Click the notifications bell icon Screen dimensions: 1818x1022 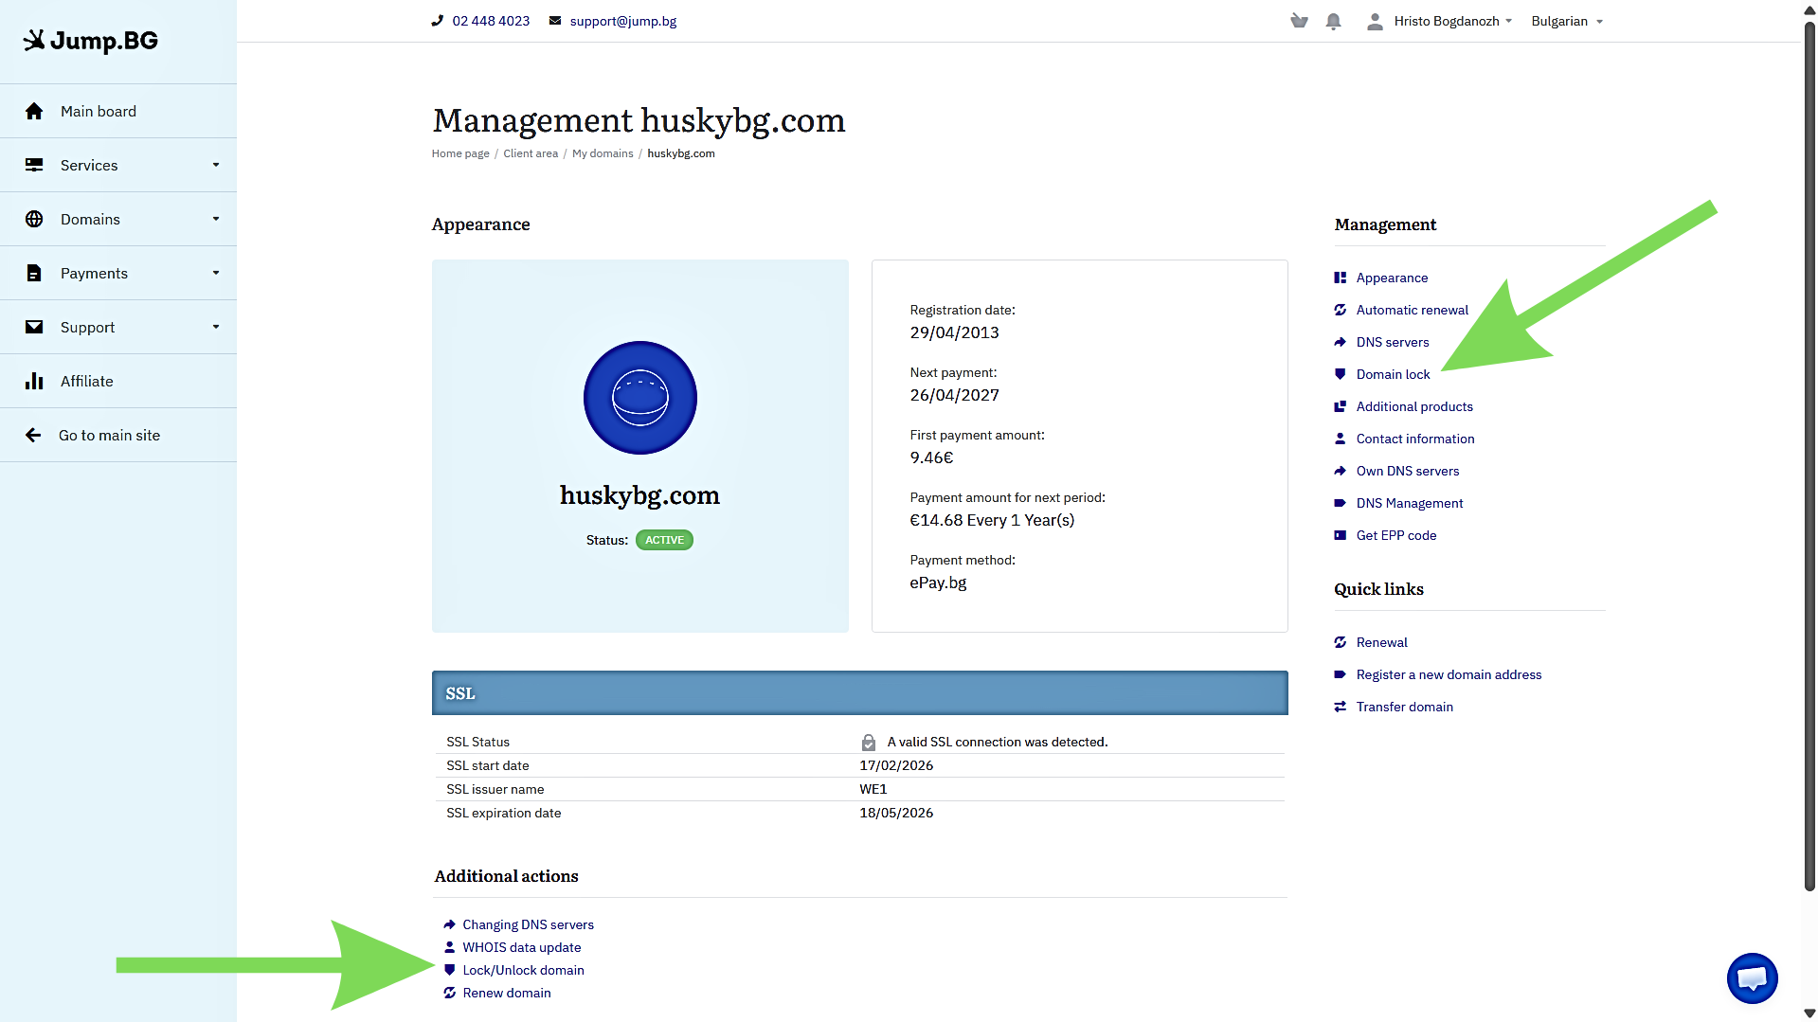(x=1333, y=21)
